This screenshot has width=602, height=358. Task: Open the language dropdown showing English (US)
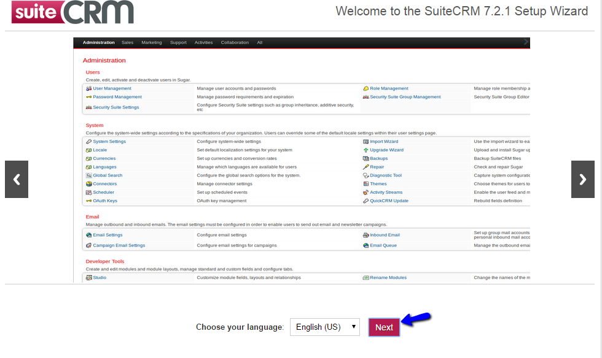click(x=325, y=327)
